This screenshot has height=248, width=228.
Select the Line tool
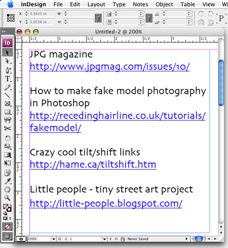[x=7, y=96]
